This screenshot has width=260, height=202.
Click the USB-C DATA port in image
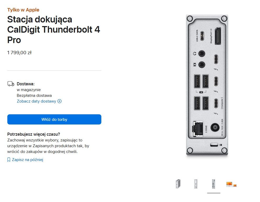click(x=202, y=36)
